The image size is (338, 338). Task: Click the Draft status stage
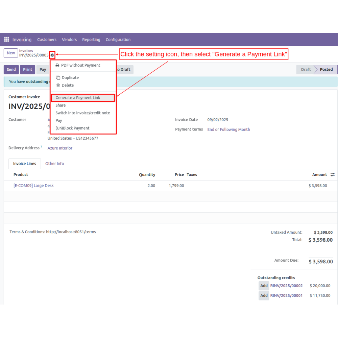tap(306, 70)
